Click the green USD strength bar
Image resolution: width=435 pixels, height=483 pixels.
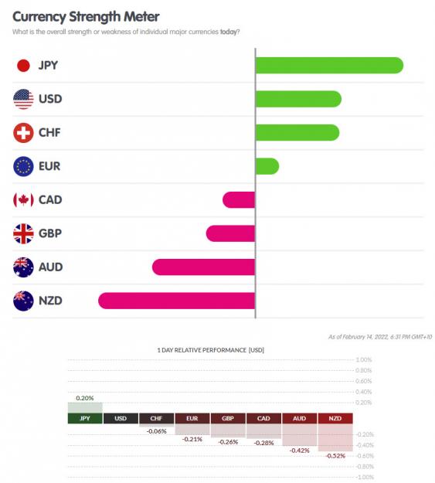click(x=298, y=99)
